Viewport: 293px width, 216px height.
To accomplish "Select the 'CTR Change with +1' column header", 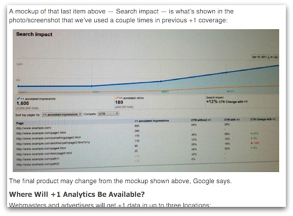I will (x=263, y=119).
